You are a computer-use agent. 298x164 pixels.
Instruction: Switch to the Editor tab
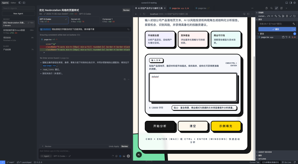click(x=13, y=2)
